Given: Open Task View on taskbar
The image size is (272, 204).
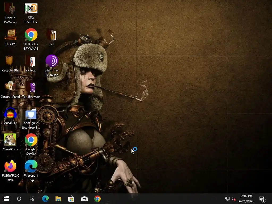Looking at the screenshot, I should [32, 199].
